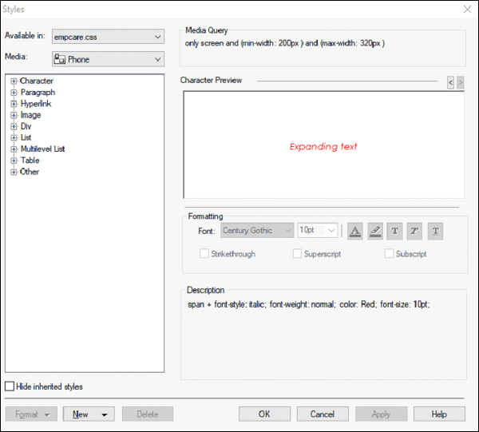
Task: Expand the Div style node
Action: [14, 126]
